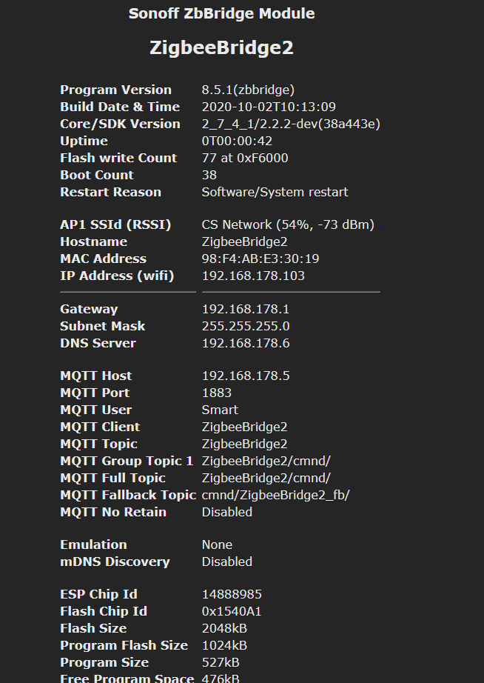This screenshot has width=484, height=683.
Task: Click the MQTT Fallback Topic value
Action: (x=275, y=495)
